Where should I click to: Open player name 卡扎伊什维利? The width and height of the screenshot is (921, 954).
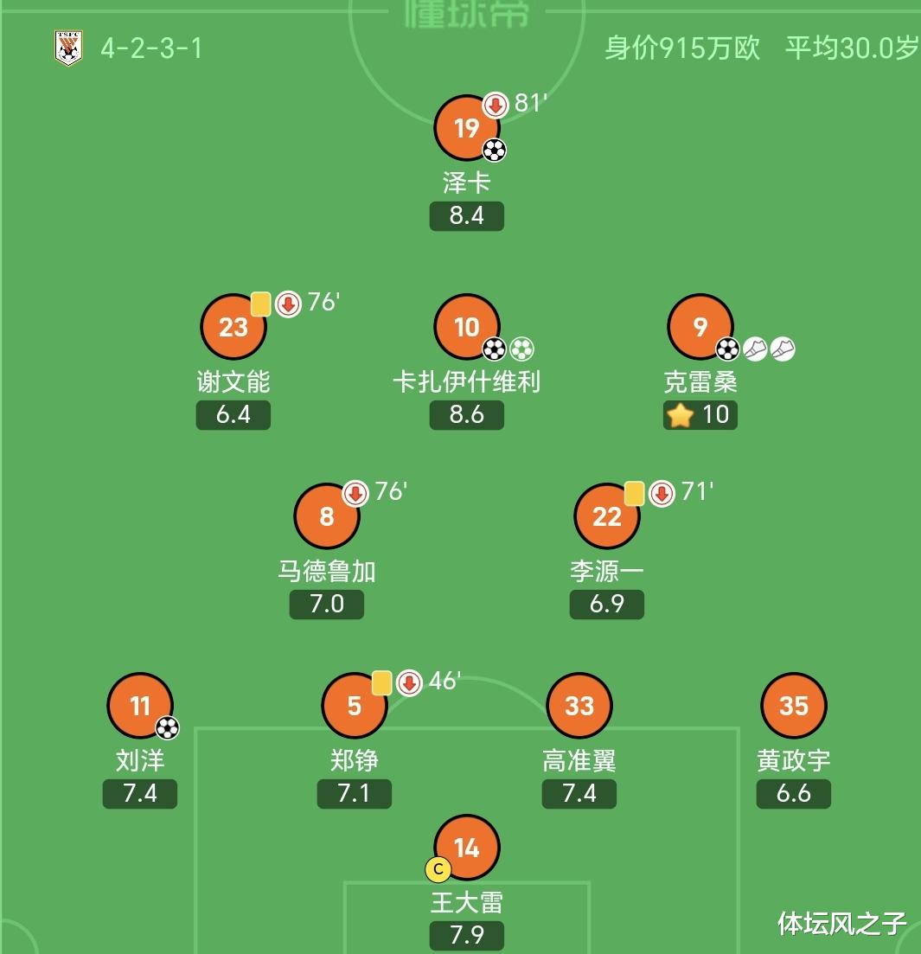click(x=467, y=381)
